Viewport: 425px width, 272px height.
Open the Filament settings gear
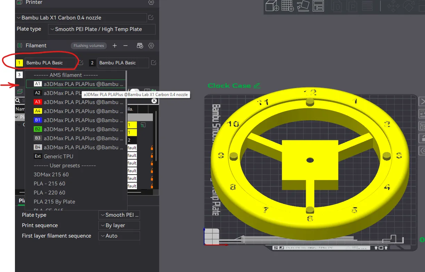(x=151, y=45)
